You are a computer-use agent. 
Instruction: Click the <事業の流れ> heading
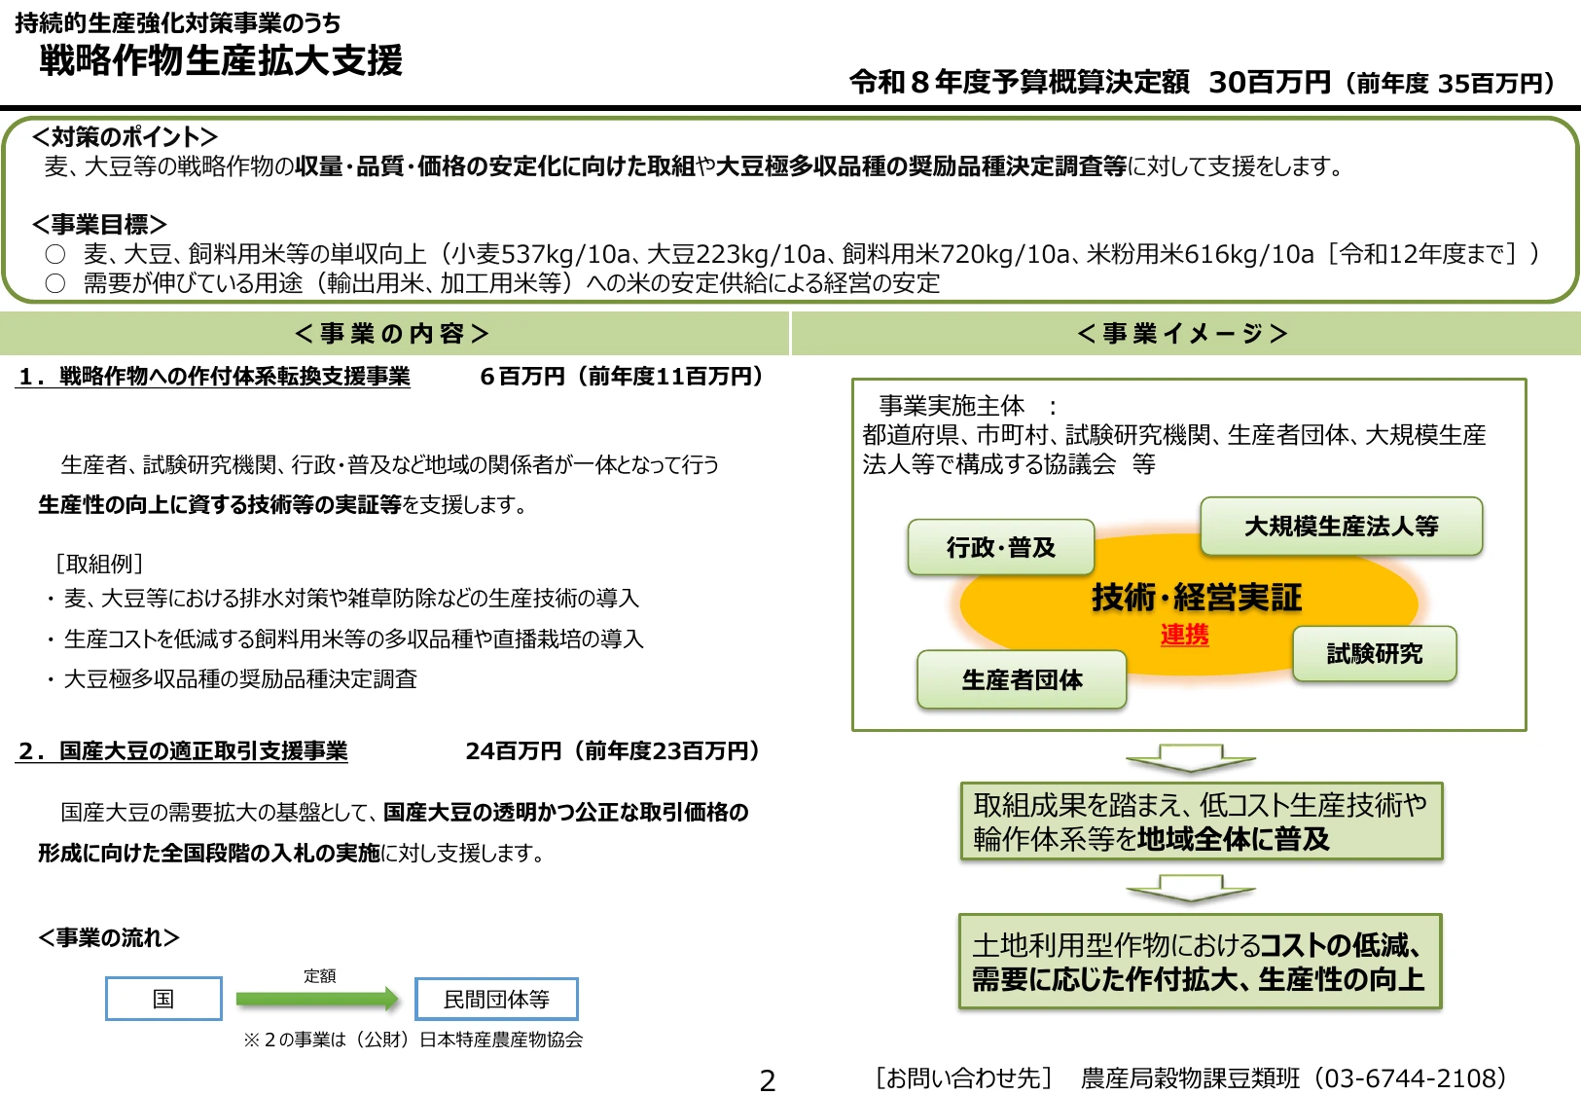[x=109, y=937]
